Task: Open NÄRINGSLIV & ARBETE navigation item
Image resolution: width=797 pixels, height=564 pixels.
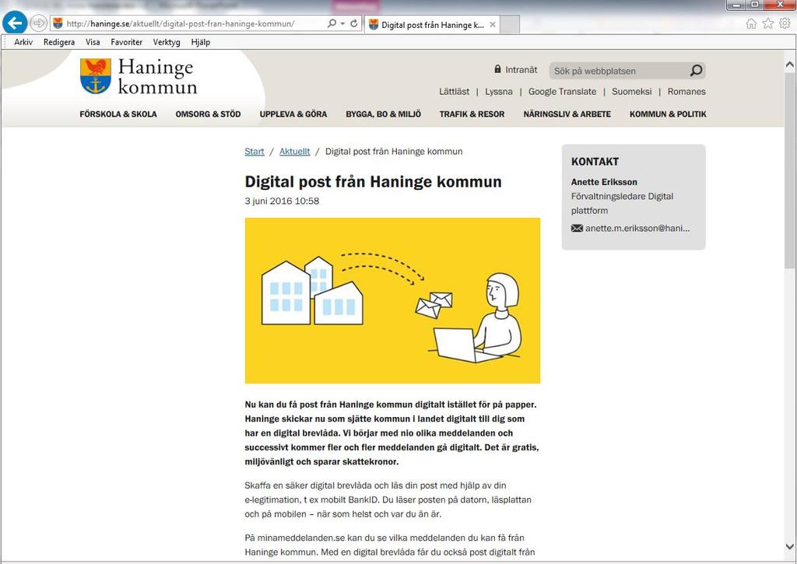Action: 567,114
